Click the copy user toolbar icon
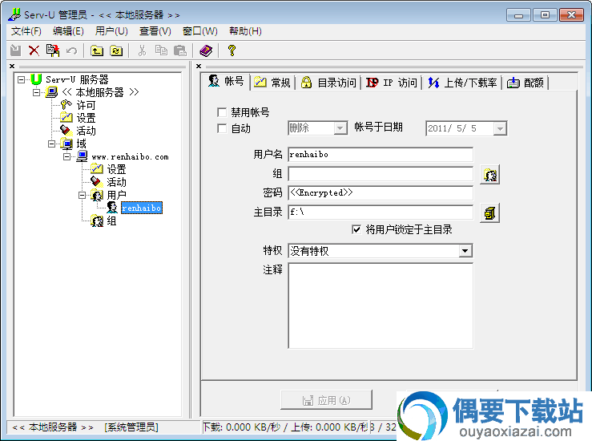The width and height of the screenshot is (592, 441). [x=53, y=51]
